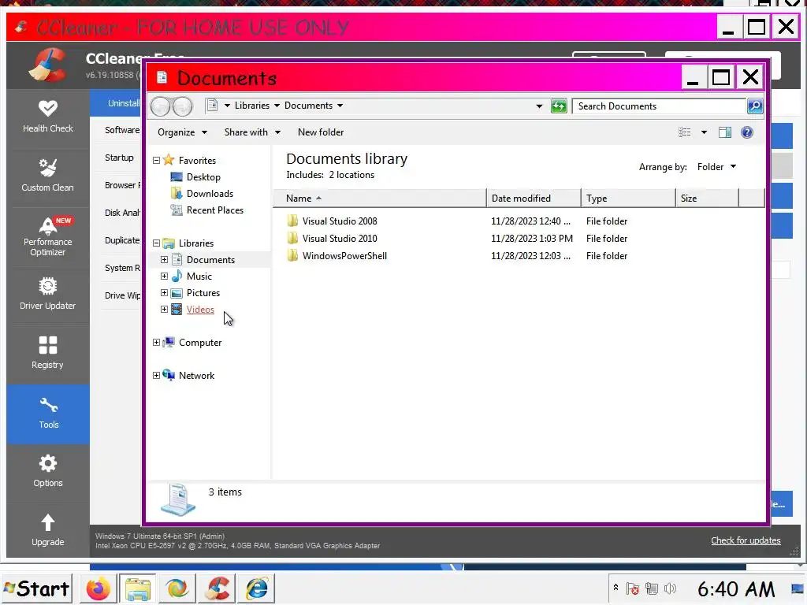Open Custom Clean in CCleaner sidebar
Screen dimensions: 807x605
coord(48,176)
